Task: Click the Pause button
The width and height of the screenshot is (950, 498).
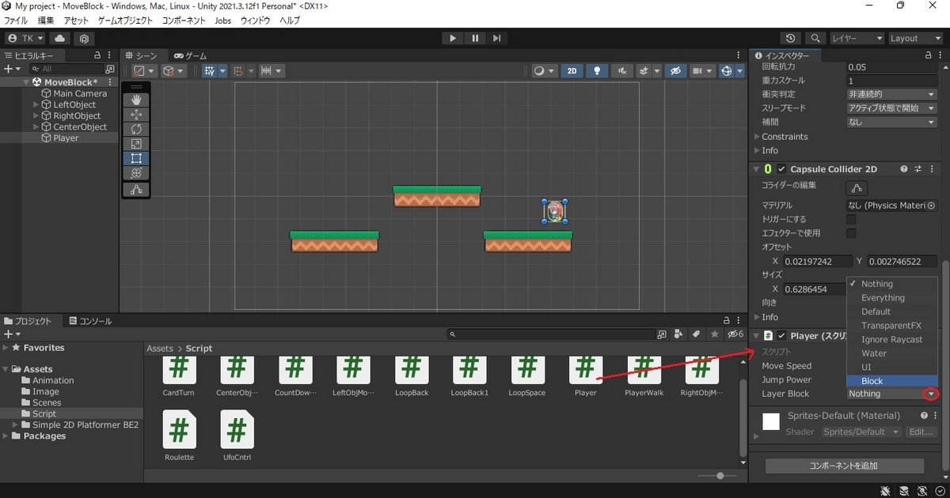Action: (474, 38)
